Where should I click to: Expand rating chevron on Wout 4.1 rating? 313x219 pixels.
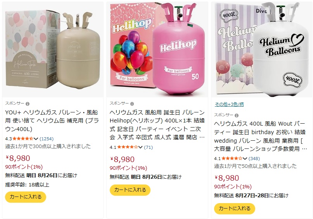[245, 159]
